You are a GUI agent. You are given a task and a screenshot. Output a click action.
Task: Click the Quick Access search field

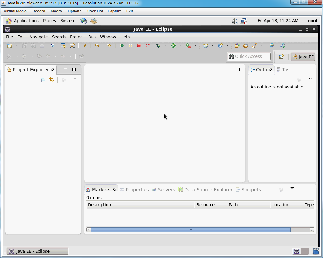(x=249, y=56)
